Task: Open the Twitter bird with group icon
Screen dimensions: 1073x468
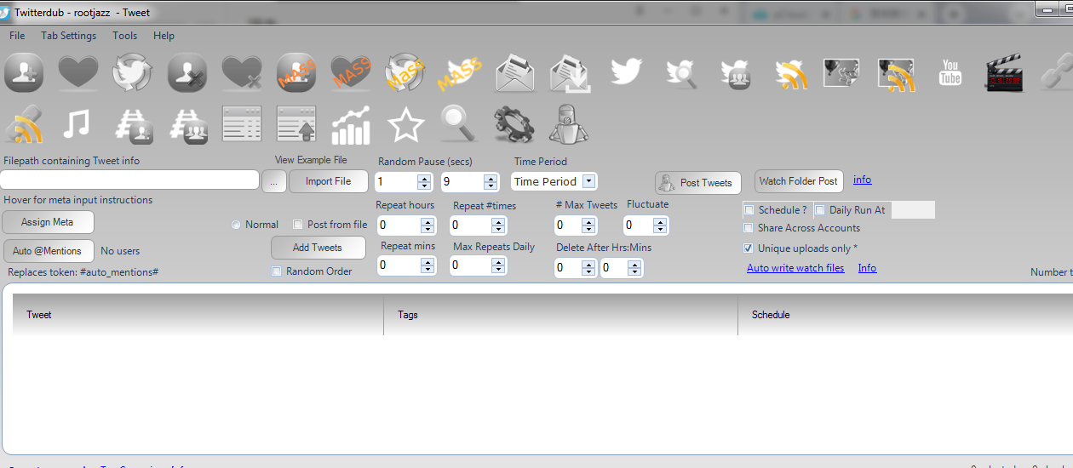Action: (735, 72)
